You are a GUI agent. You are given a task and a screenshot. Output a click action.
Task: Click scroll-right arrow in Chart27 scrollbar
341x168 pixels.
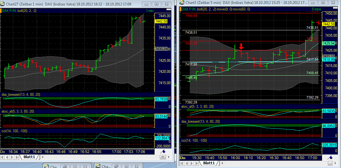pos(169,157)
